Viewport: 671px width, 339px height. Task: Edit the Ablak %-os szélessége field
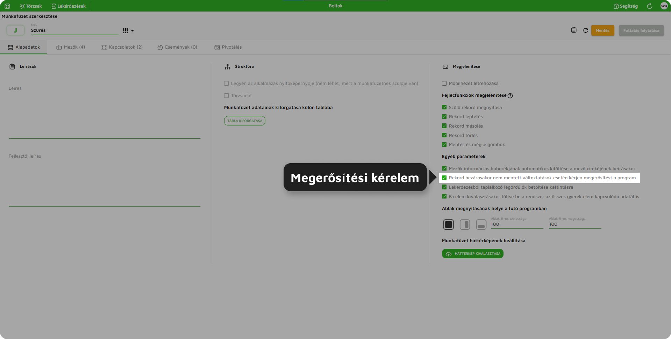517,224
